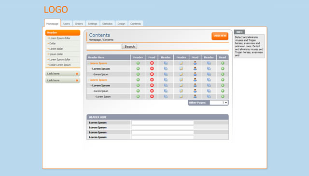Click the red delete icon in sixth table row

[152, 91]
